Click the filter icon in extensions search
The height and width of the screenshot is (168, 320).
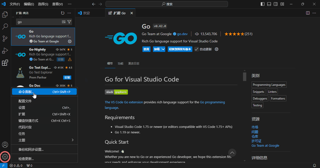click(69, 22)
